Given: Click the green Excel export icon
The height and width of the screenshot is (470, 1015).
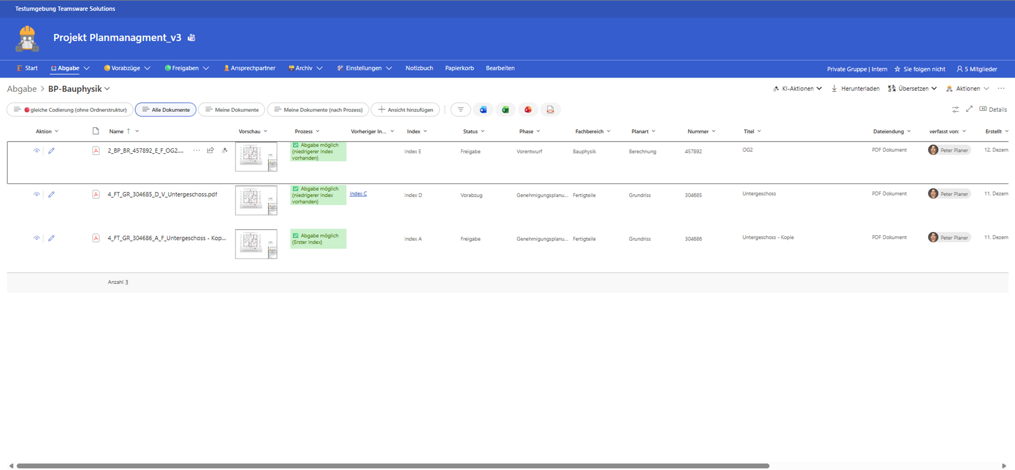Looking at the screenshot, I should [x=505, y=110].
